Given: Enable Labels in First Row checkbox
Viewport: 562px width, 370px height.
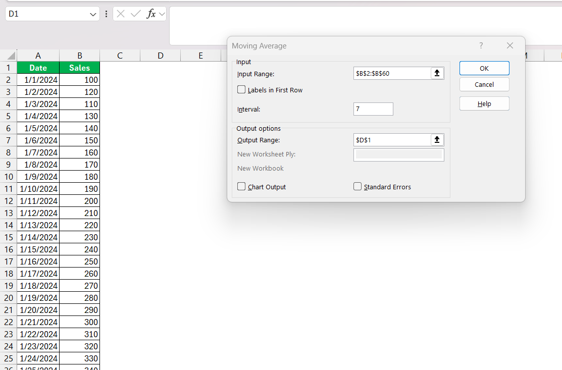Looking at the screenshot, I should click(241, 89).
